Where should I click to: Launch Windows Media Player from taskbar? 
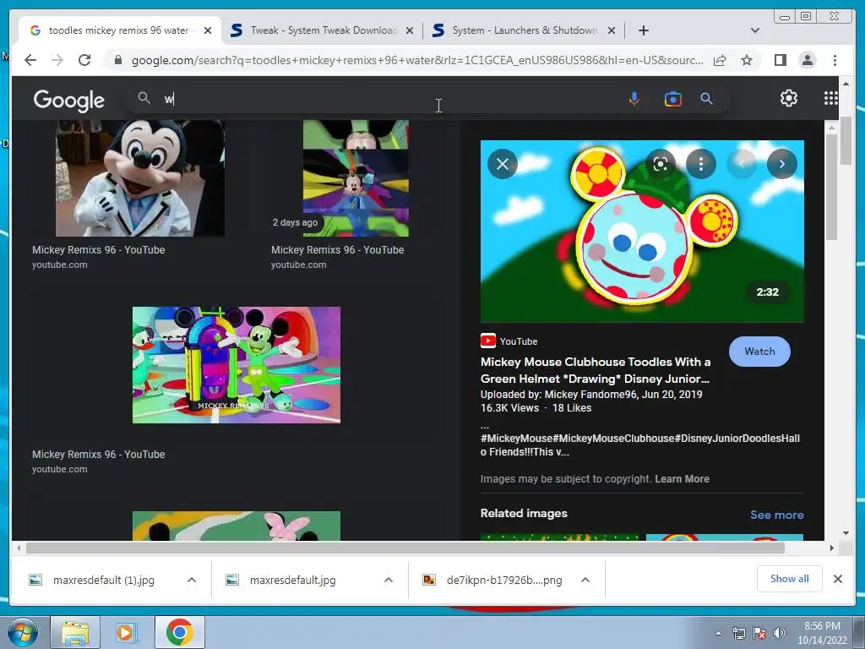(x=127, y=632)
